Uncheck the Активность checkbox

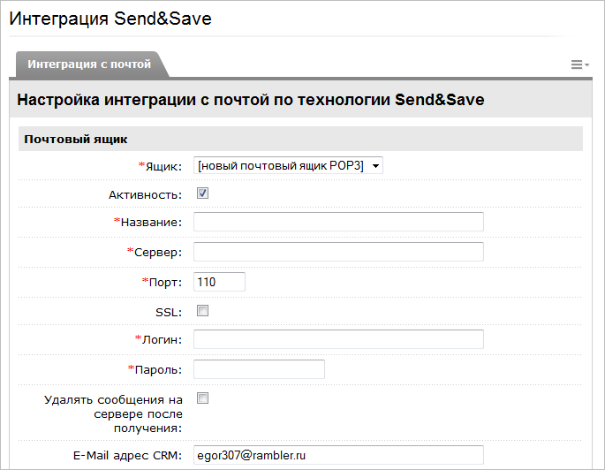tap(202, 193)
